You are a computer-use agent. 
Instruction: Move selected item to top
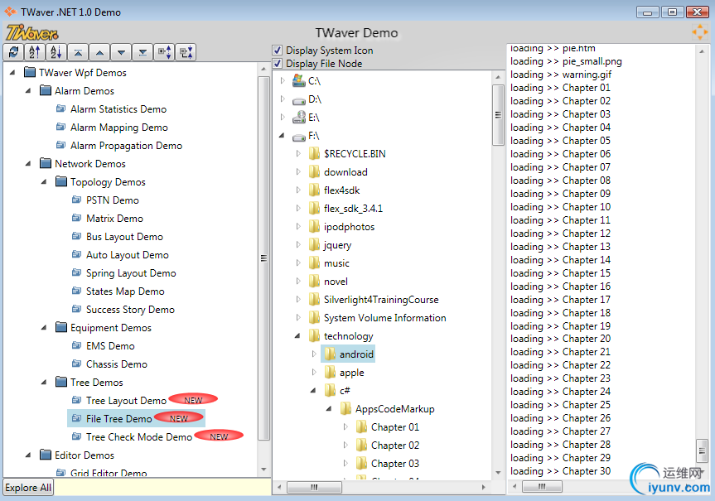point(78,52)
